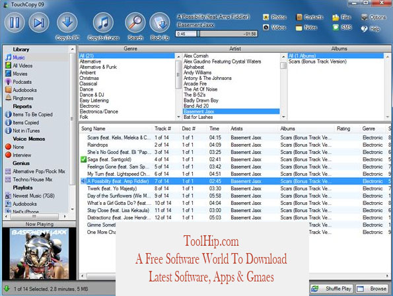
Task: Select artist Arcade Fire
Action: tap(195, 84)
